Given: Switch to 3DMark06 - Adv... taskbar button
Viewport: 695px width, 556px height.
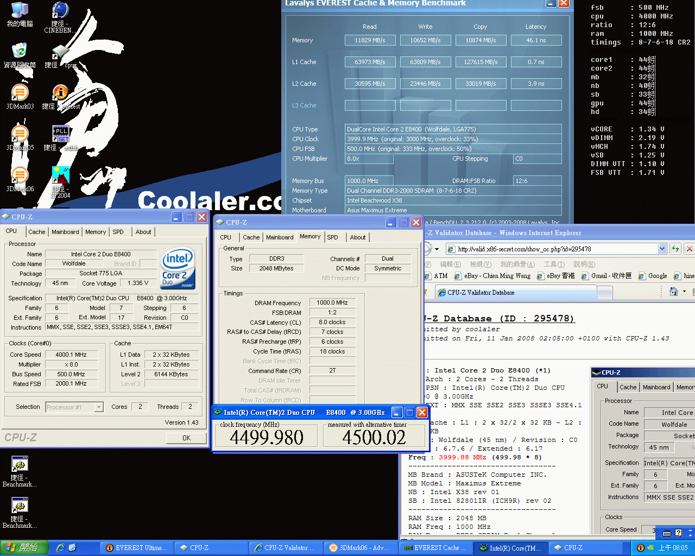Looking at the screenshot, I should point(360,548).
